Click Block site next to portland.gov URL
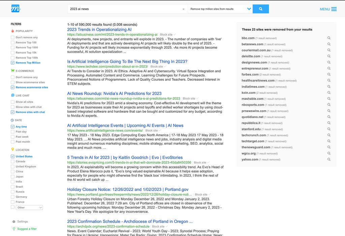Image resolution: width=345 pixels, height=236 pixels. pos(201,195)
